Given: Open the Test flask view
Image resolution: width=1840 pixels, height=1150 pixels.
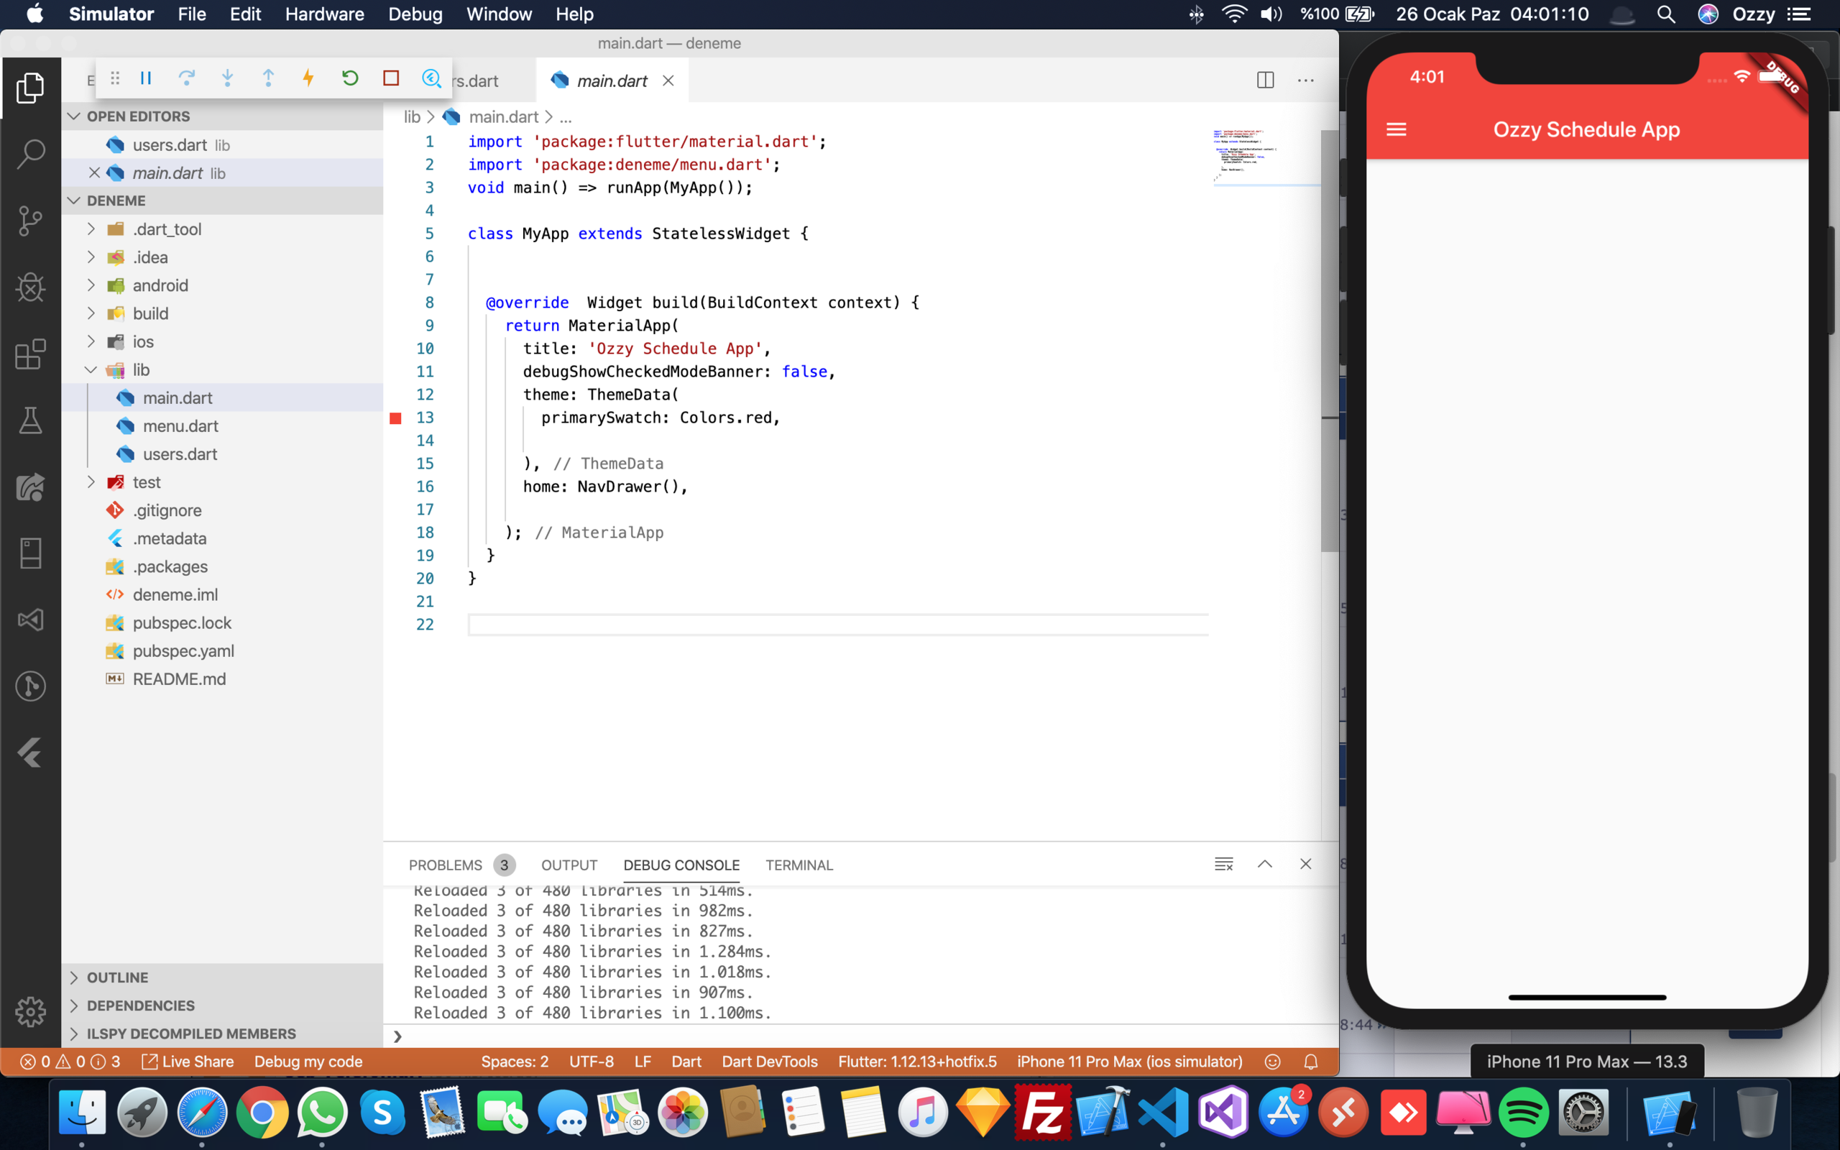Looking at the screenshot, I should 30,420.
